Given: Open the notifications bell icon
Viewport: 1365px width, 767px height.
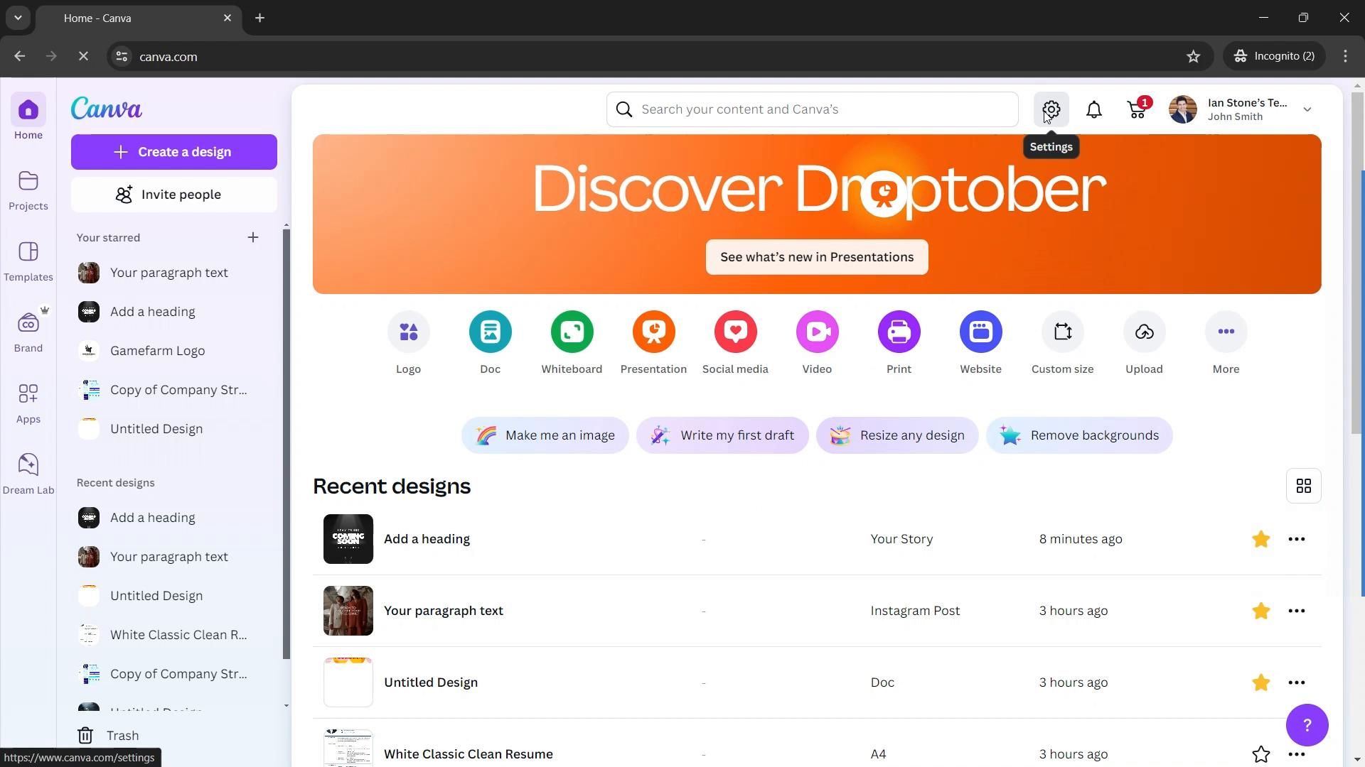Looking at the screenshot, I should (x=1094, y=109).
